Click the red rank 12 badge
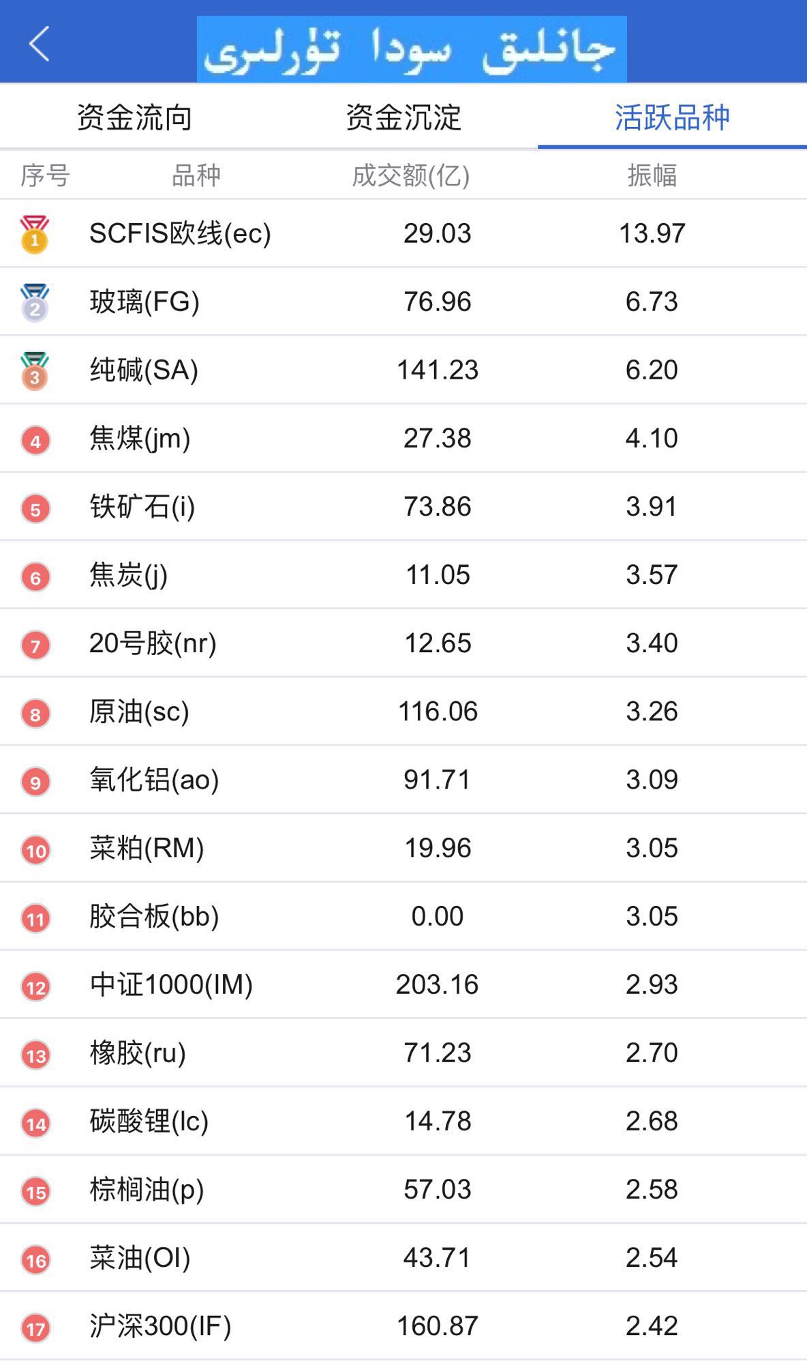Image resolution: width=807 pixels, height=1361 pixels. [35, 986]
